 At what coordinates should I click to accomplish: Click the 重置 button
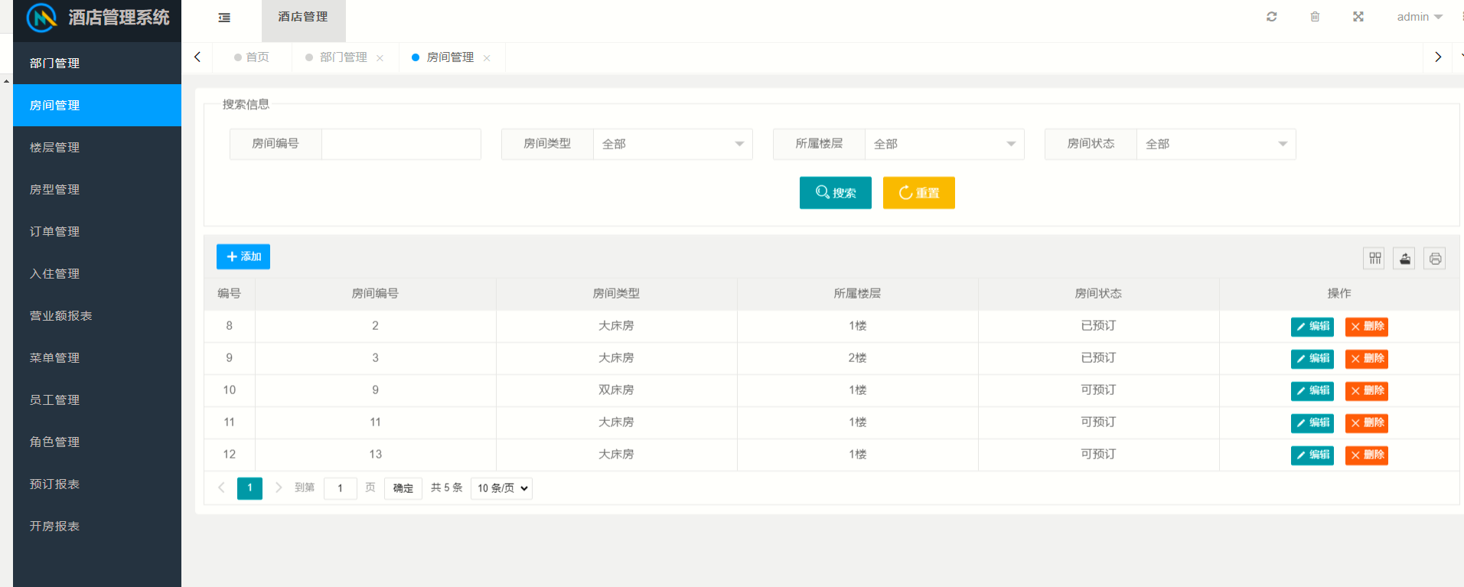click(x=919, y=193)
